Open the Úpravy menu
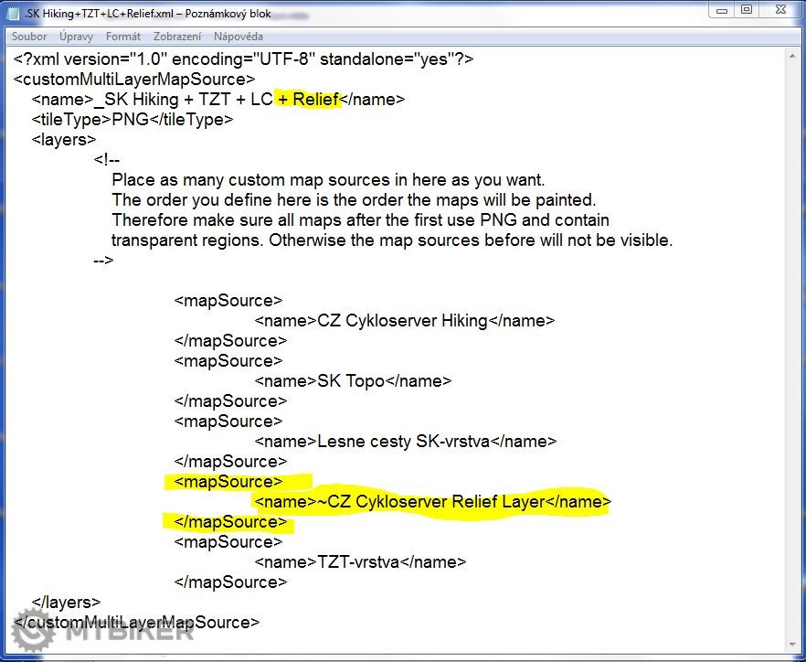806x662 pixels. pyautogui.click(x=77, y=37)
